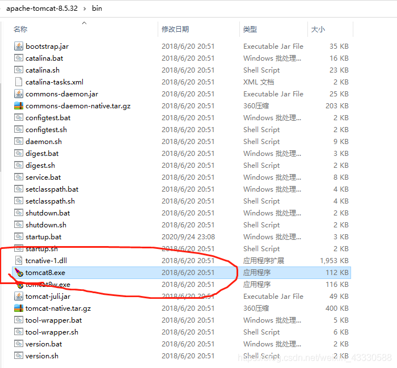
Task: Select the file name tcnative-1.dll
Action: (46, 260)
